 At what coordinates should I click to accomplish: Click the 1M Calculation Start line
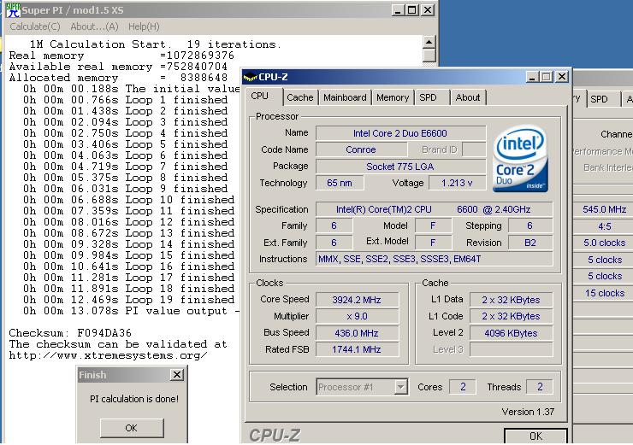point(155,44)
